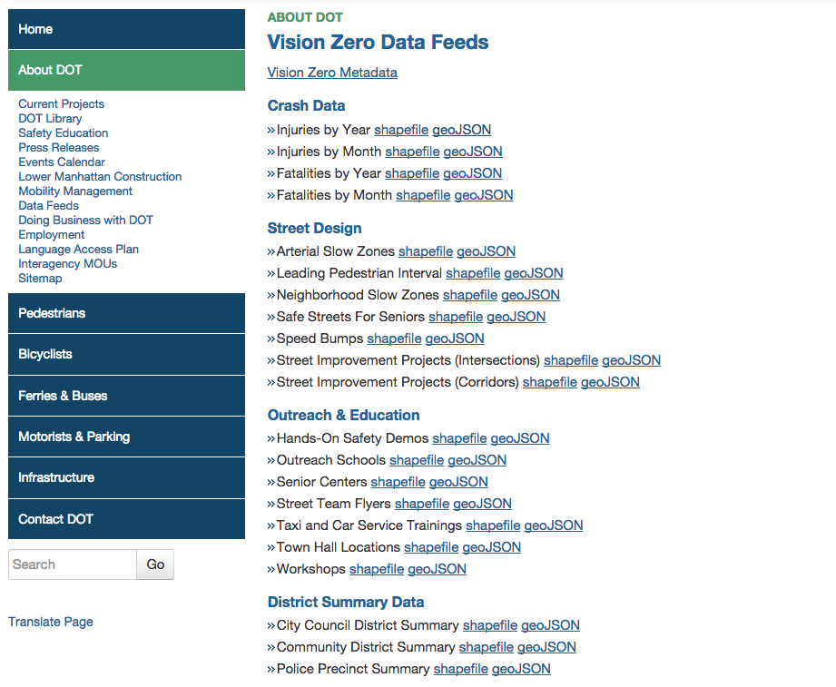Download Outreach Schools shapefile
The height and width of the screenshot is (687, 836).
pos(417,460)
